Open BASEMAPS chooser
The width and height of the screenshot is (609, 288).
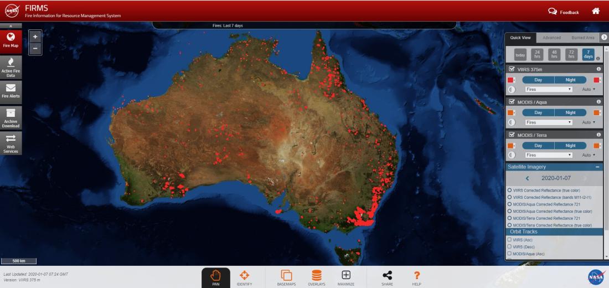click(x=286, y=277)
